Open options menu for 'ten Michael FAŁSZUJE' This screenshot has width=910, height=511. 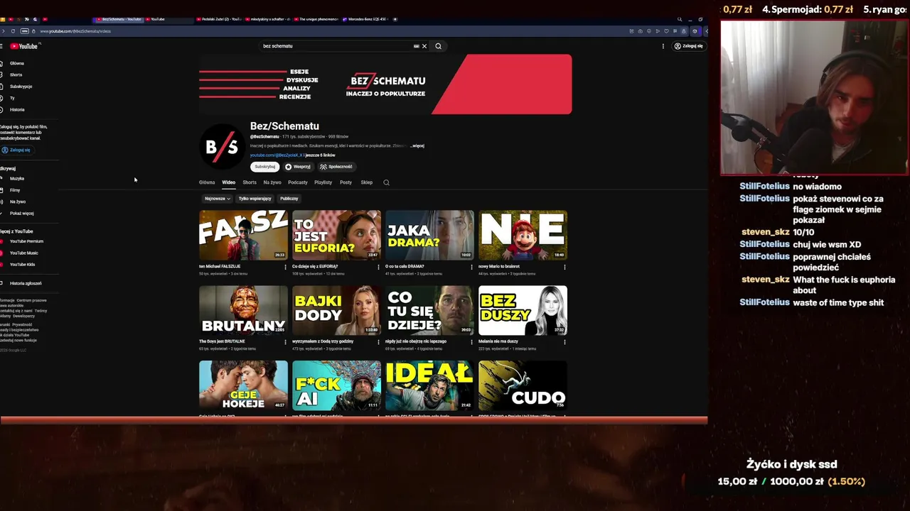pyautogui.click(x=285, y=267)
